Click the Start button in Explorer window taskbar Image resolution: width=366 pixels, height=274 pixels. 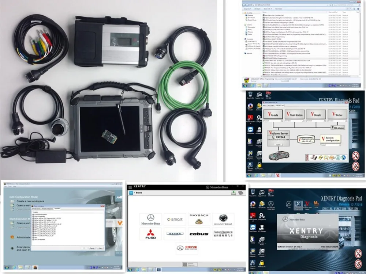[x=245, y=85]
